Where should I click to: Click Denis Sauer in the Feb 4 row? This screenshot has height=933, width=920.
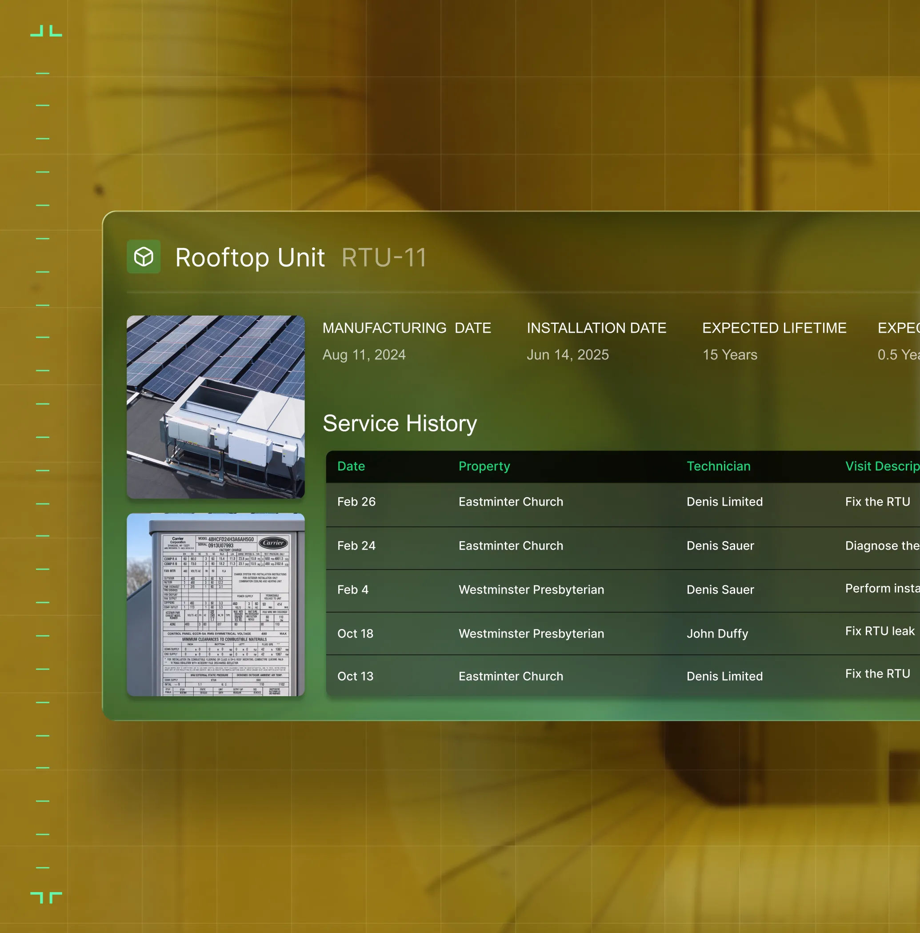pos(720,590)
